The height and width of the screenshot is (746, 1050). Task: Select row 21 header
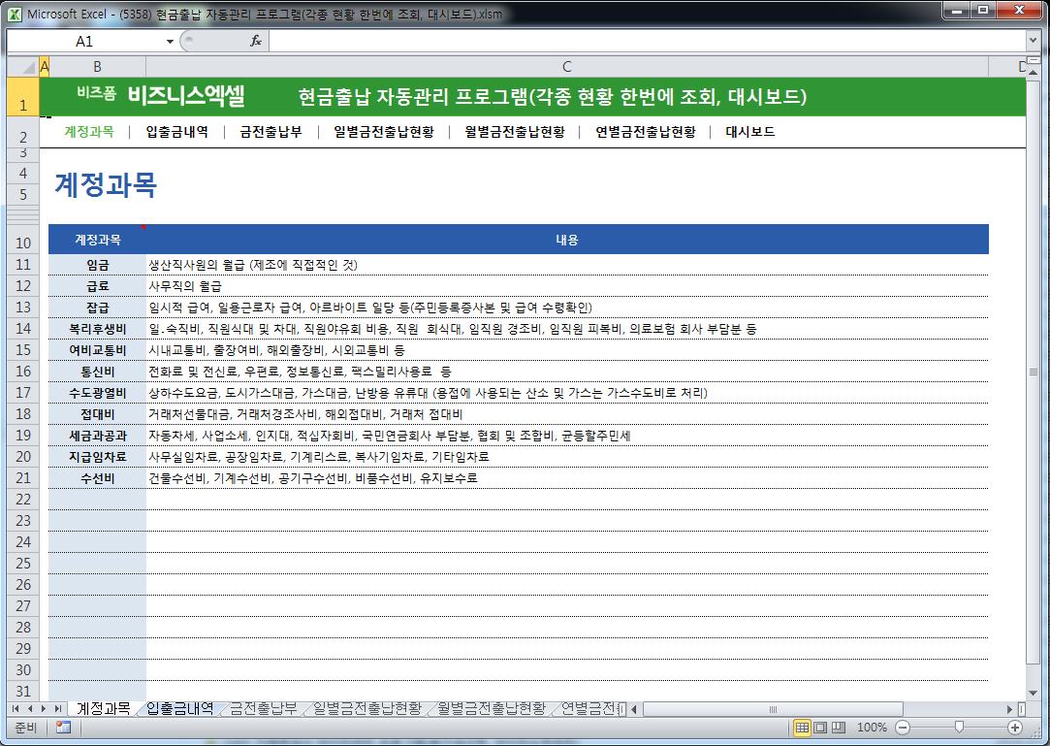[x=23, y=478]
